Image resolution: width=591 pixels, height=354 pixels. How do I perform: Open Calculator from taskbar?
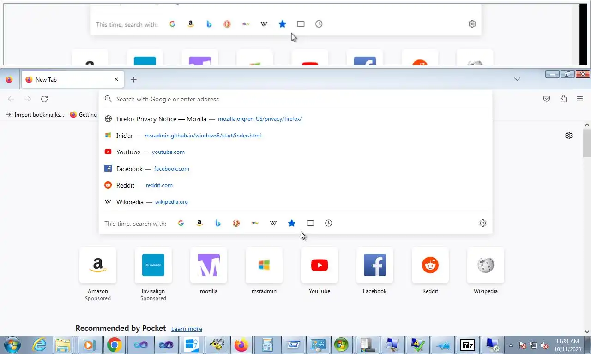(266, 345)
